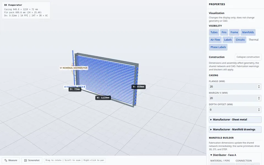This screenshot has height=165, width=264.
Task: Toggle Tubes visibility
Action: [x=214, y=32]
